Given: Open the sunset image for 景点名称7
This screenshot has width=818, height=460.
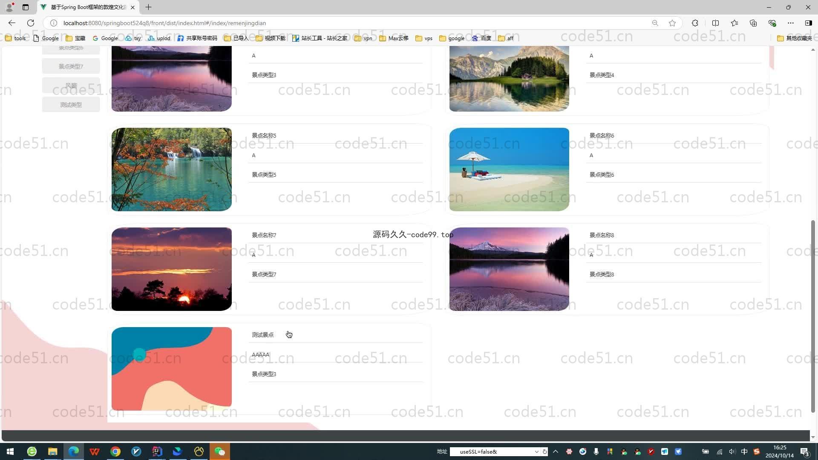Looking at the screenshot, I should click(172, 269).
